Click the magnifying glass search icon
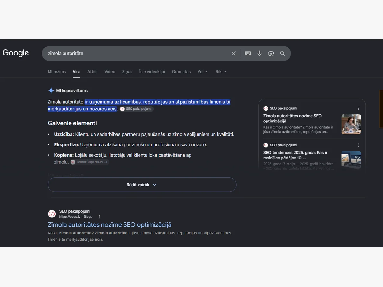The image size is (383, 287). 282,54
